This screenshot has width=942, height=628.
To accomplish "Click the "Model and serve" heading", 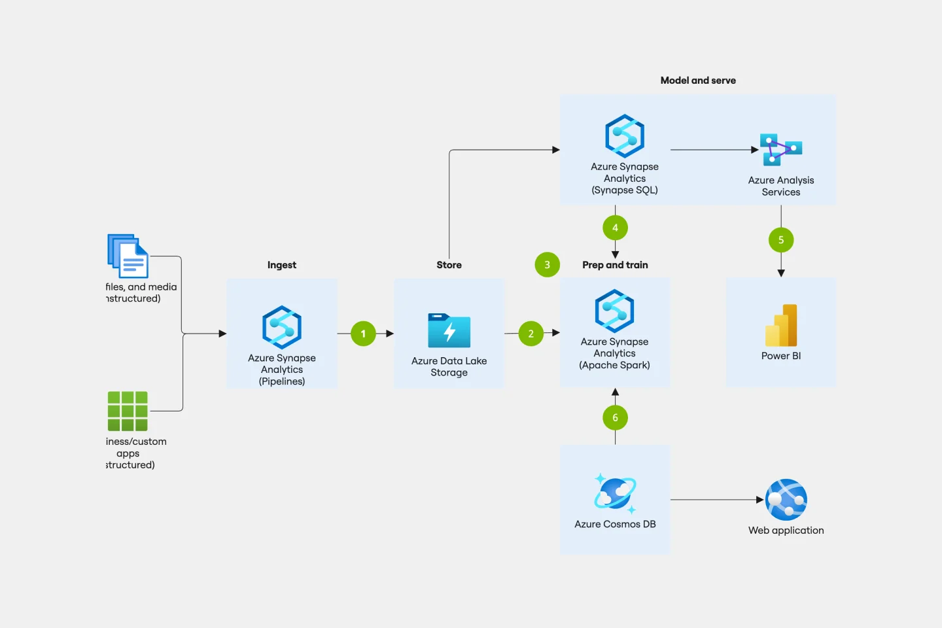I will [x=698, y=80].
